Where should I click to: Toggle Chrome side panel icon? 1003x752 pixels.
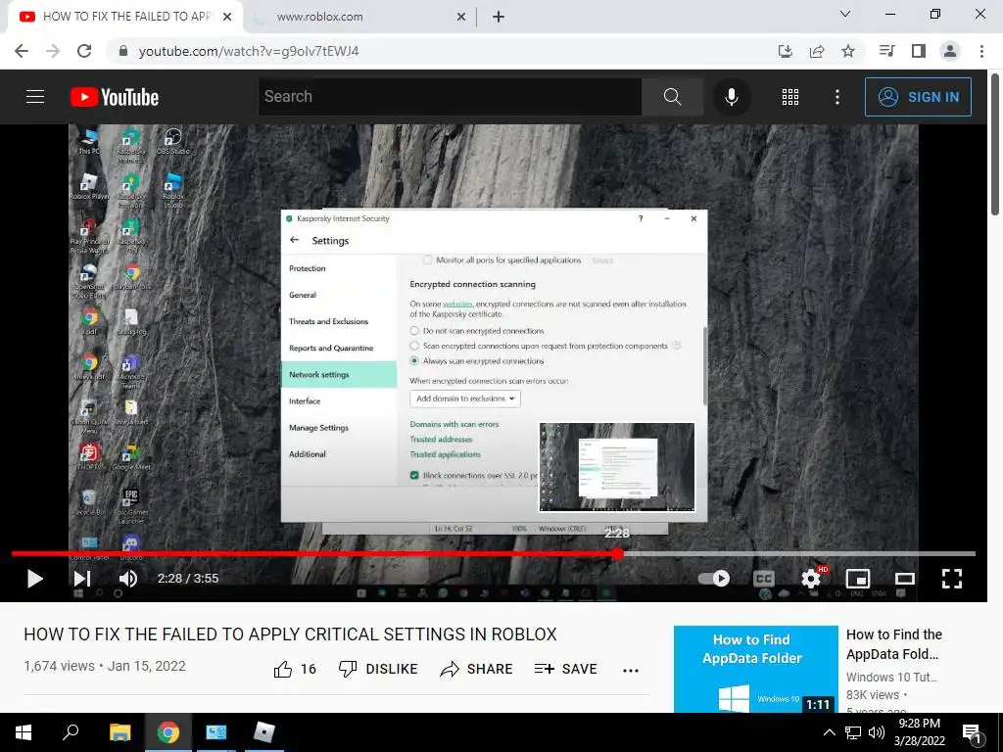(919, 51)
